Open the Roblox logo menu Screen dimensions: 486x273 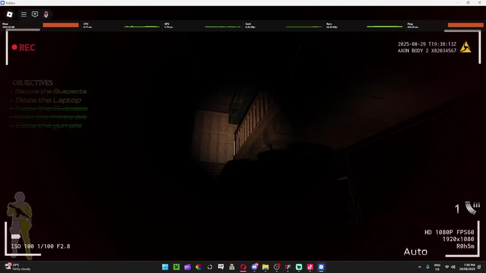pos(9,14)
